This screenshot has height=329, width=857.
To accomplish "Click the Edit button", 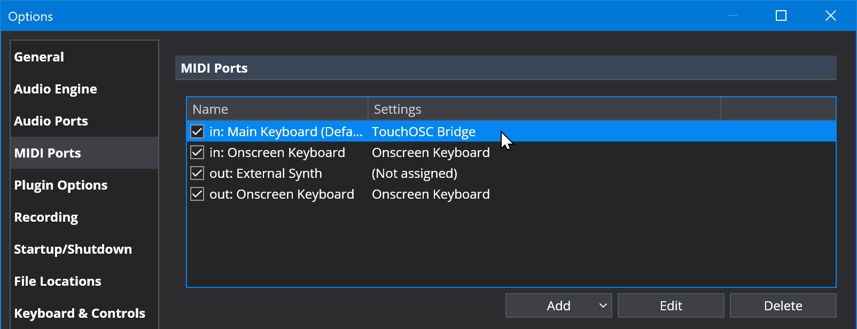I will 671,305.
